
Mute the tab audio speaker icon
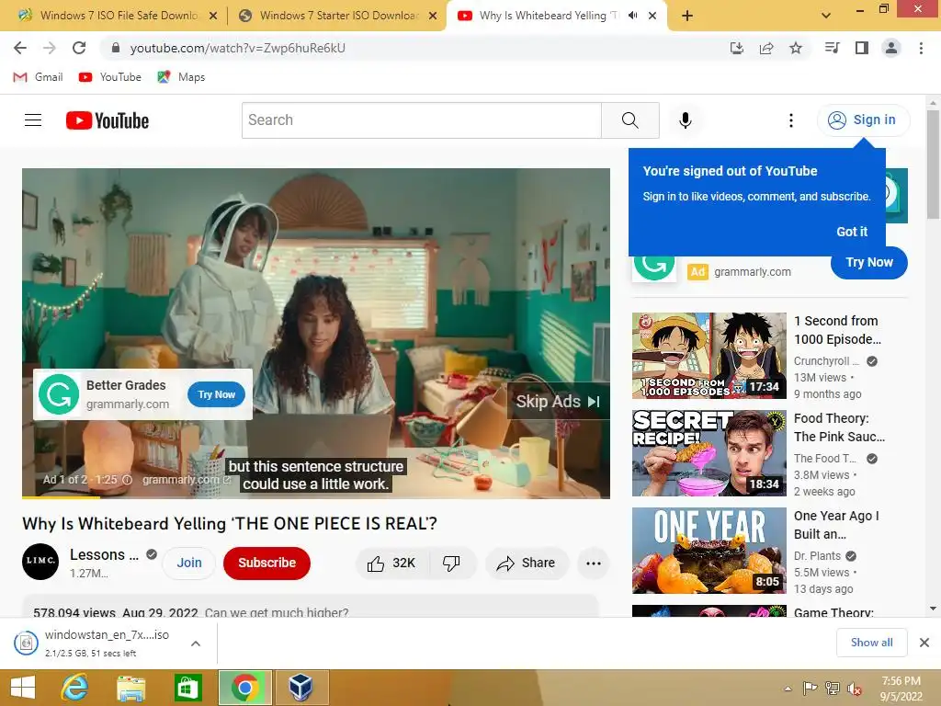tap(632, 16)
